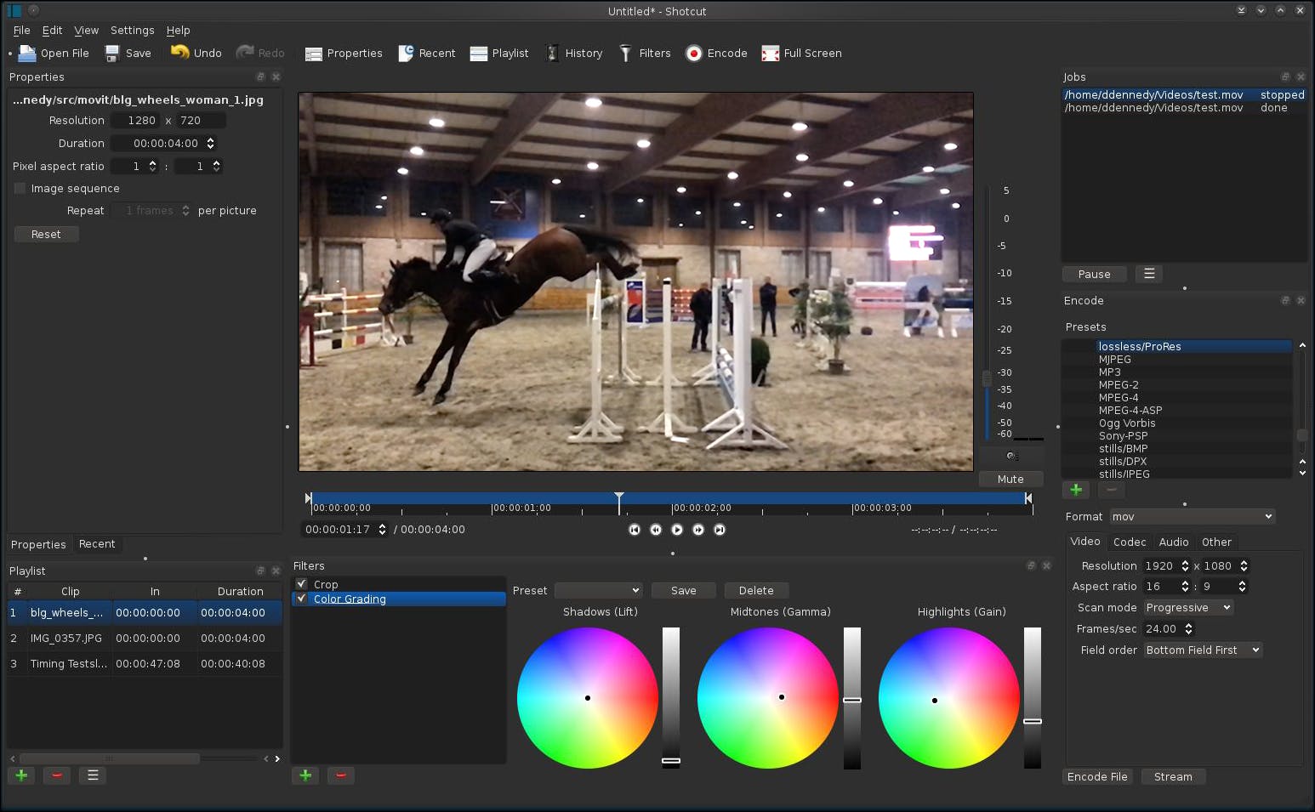Image resolution: width=1315 pixels, height=812 pixels.
Task: Expand the Scan mode Progressive dropdown
Action: pos(1188,608)
